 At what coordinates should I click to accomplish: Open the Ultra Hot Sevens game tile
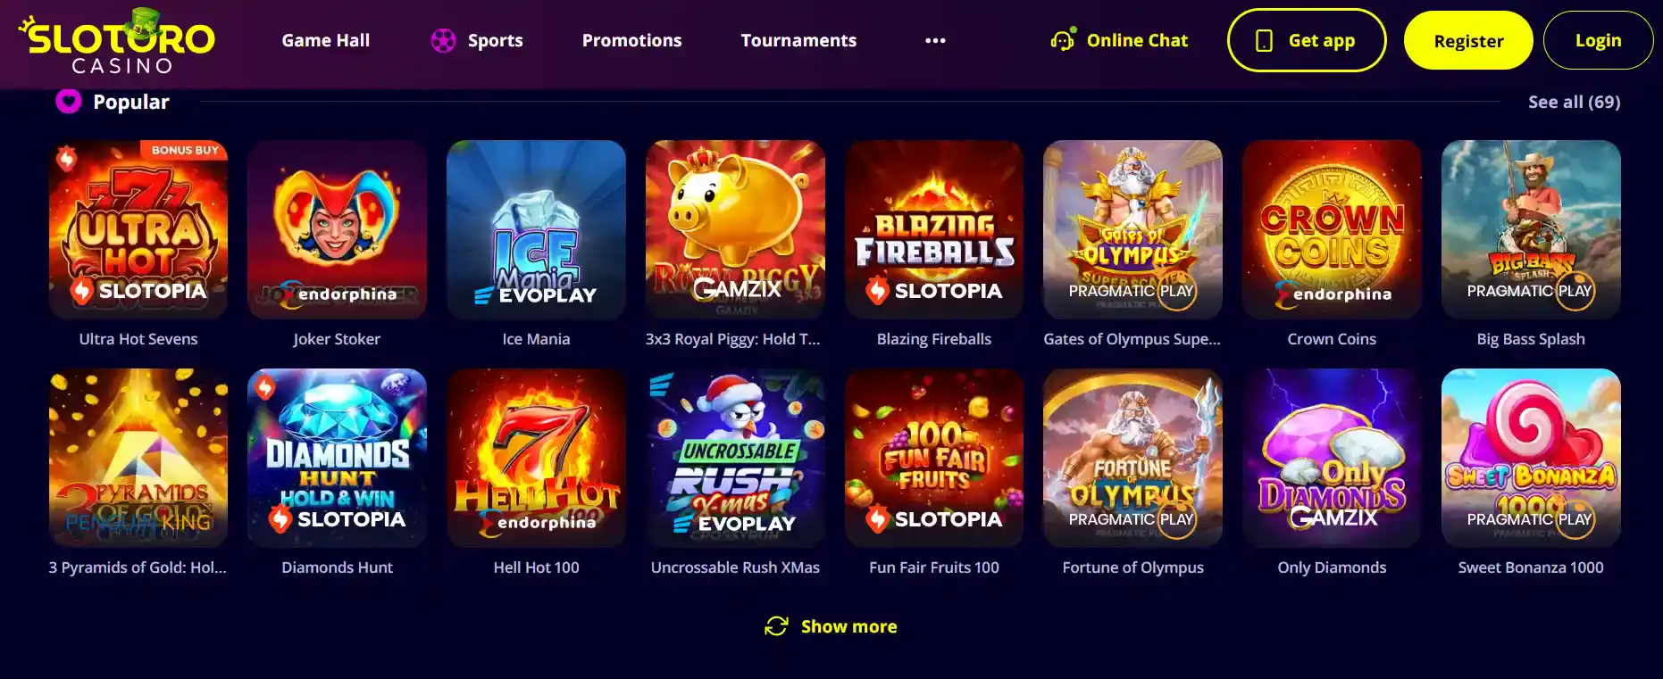coord(138,229)
